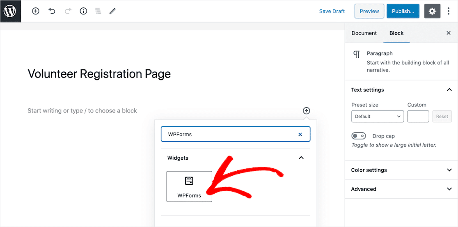Click the Publish button
The width and height of the screenshot is (458, 227).
point(403,11)
